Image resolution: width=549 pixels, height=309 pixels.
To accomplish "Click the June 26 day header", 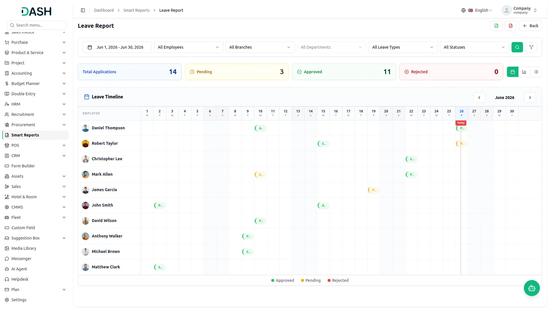I will pyautogui.click(x=462, y=113).
